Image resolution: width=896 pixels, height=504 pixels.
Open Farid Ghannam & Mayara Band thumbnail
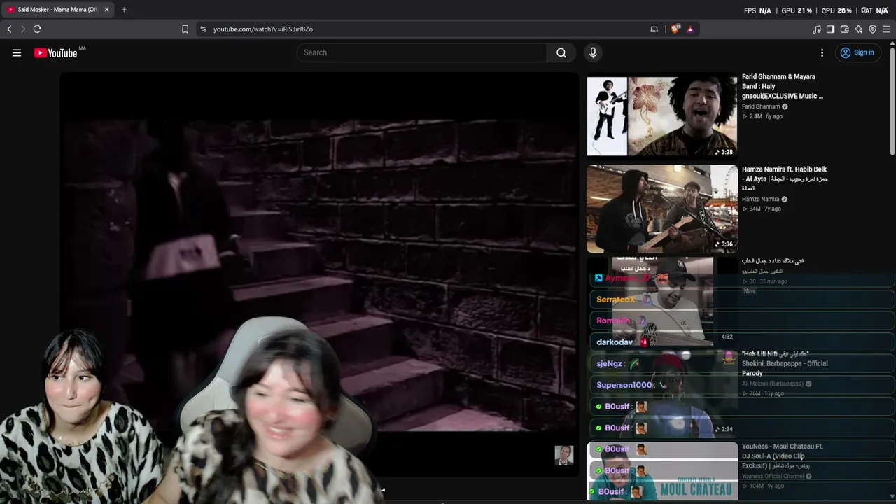(662, 116)
